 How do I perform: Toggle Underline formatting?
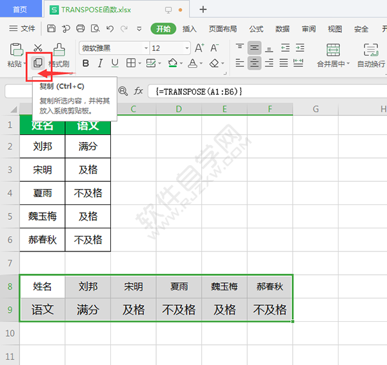tap(115, 63)
